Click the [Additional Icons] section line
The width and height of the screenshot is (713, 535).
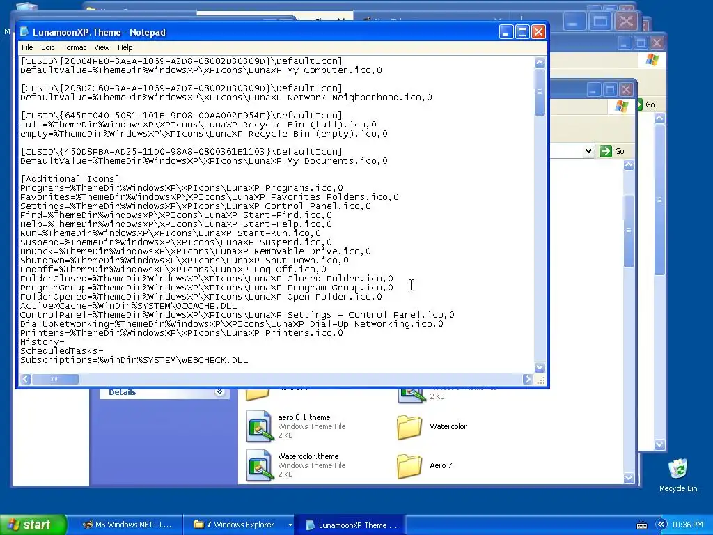pos(70,179)
